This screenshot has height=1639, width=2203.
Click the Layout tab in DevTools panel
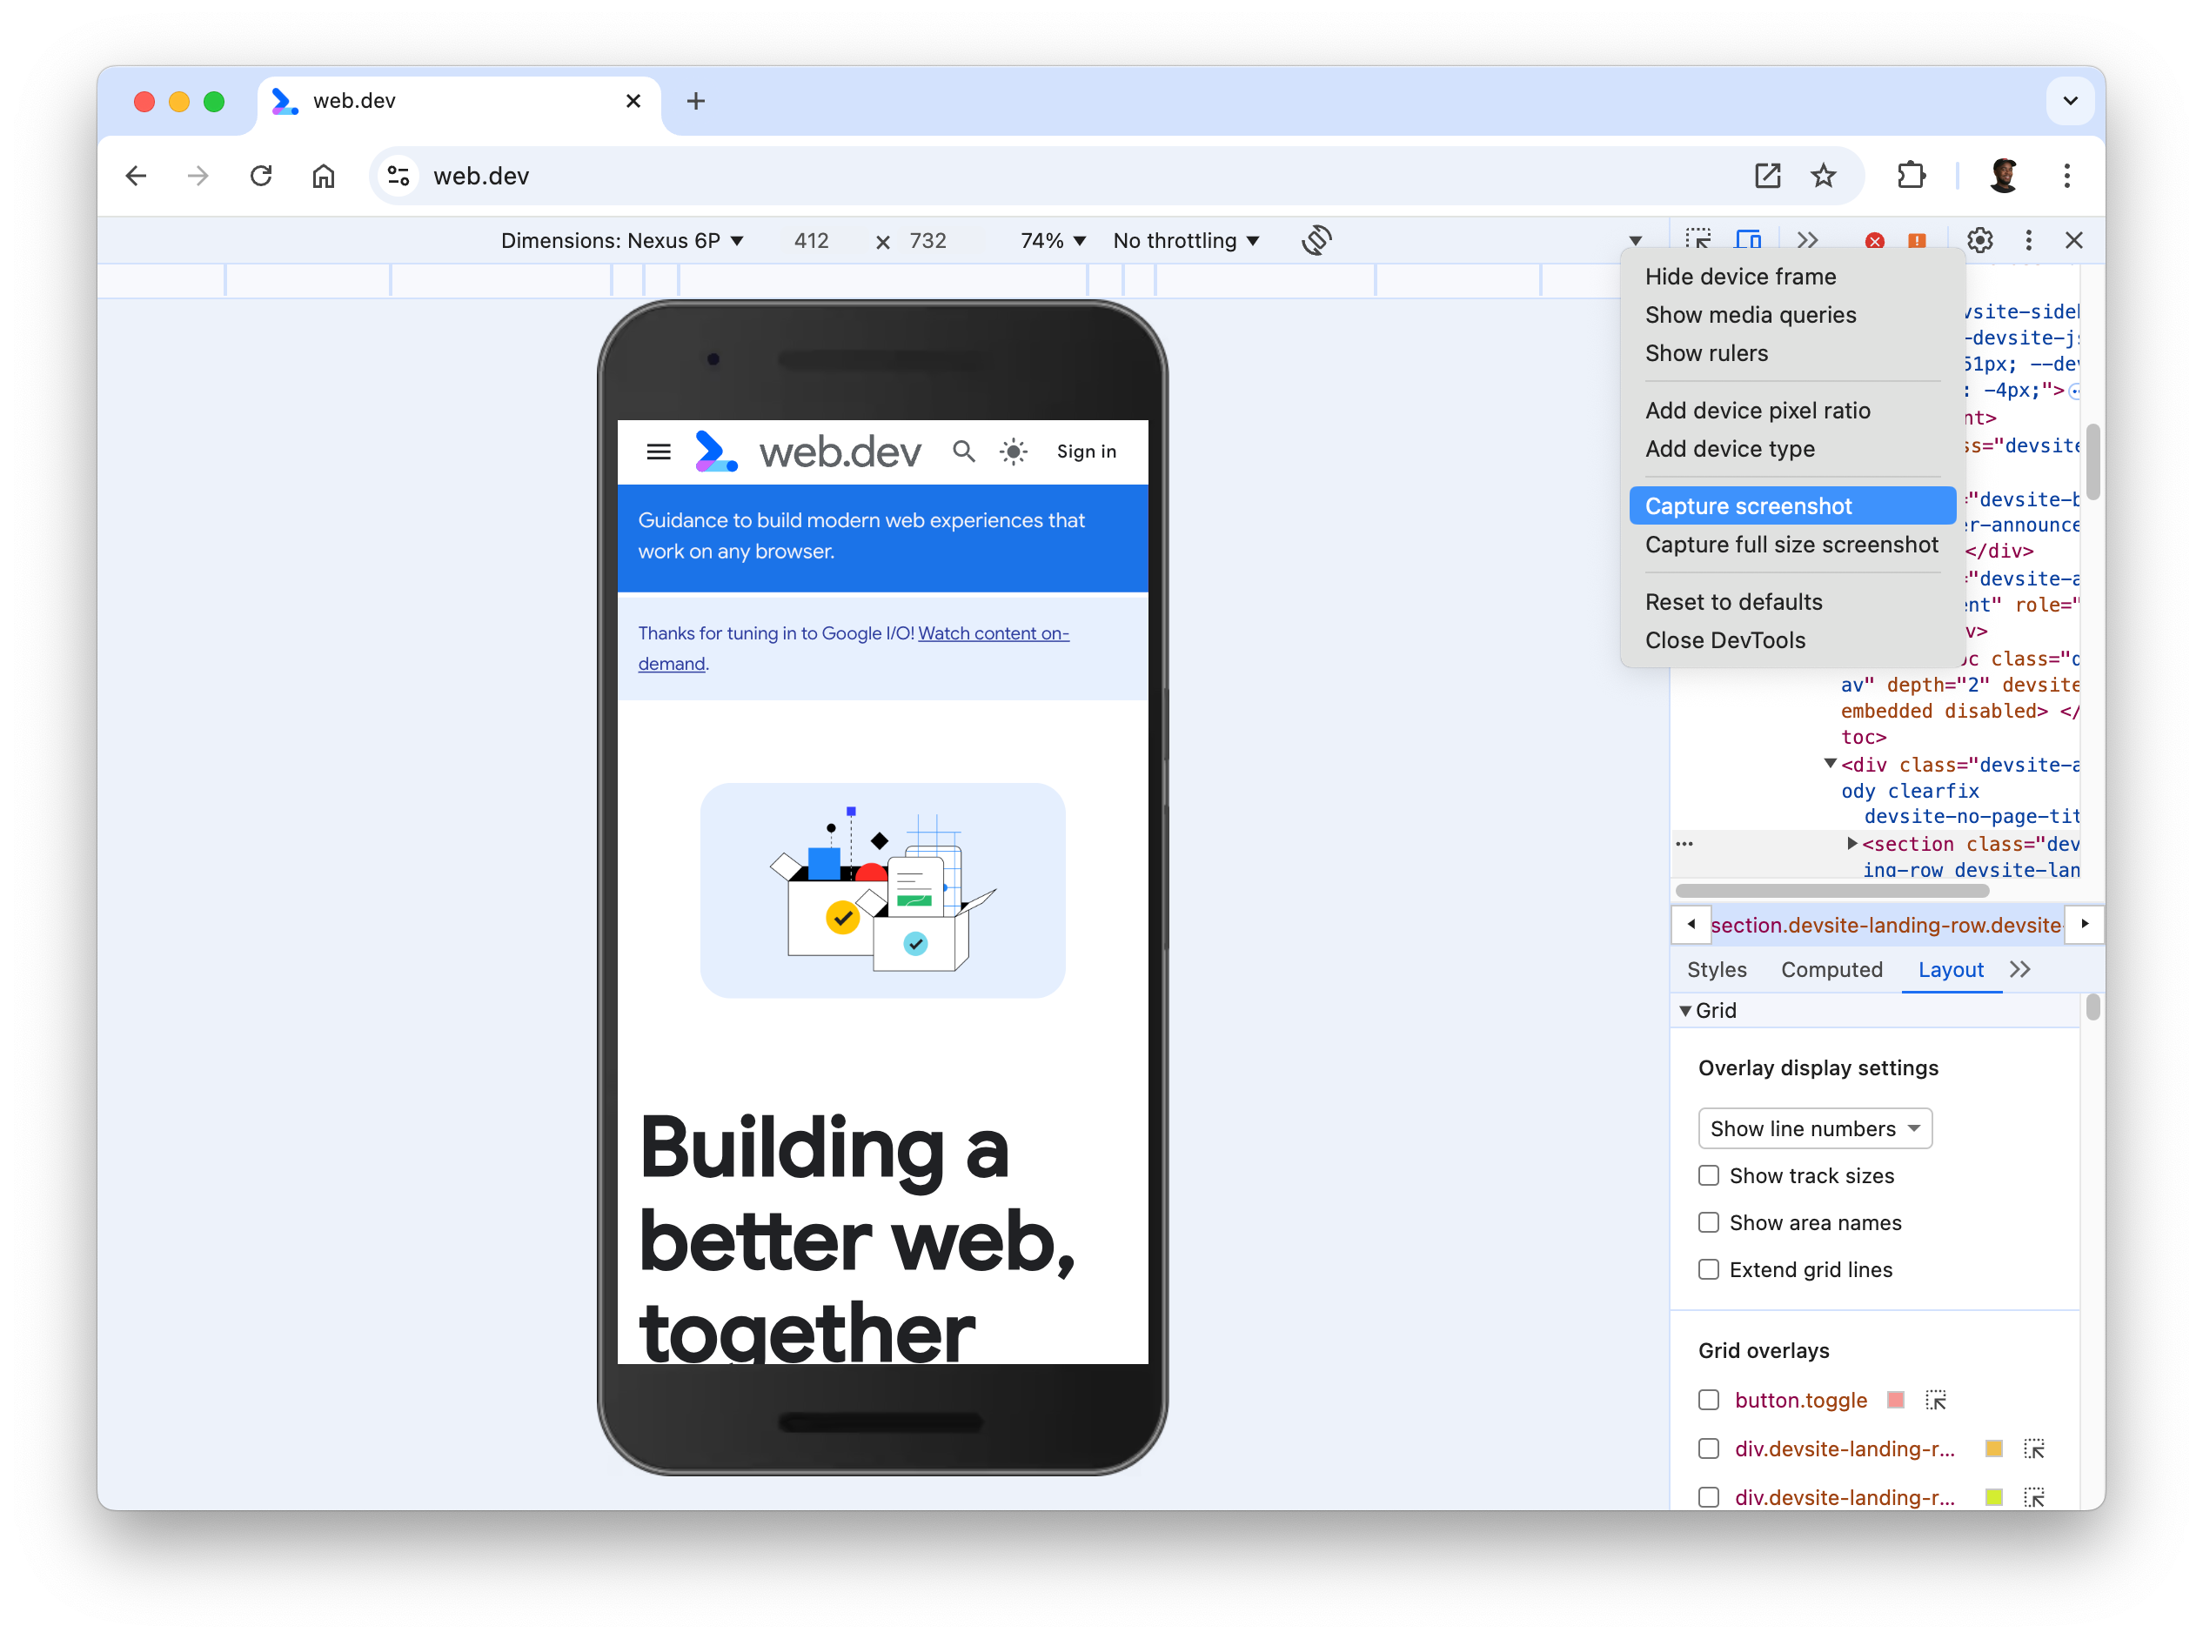[1950, 969]
